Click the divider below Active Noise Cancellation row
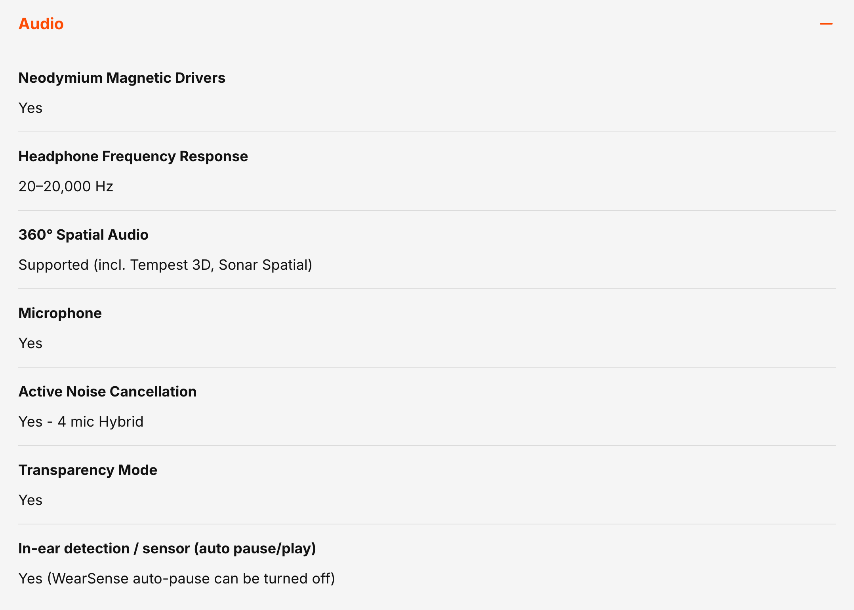The image size is (854, 610). point(427,446)
